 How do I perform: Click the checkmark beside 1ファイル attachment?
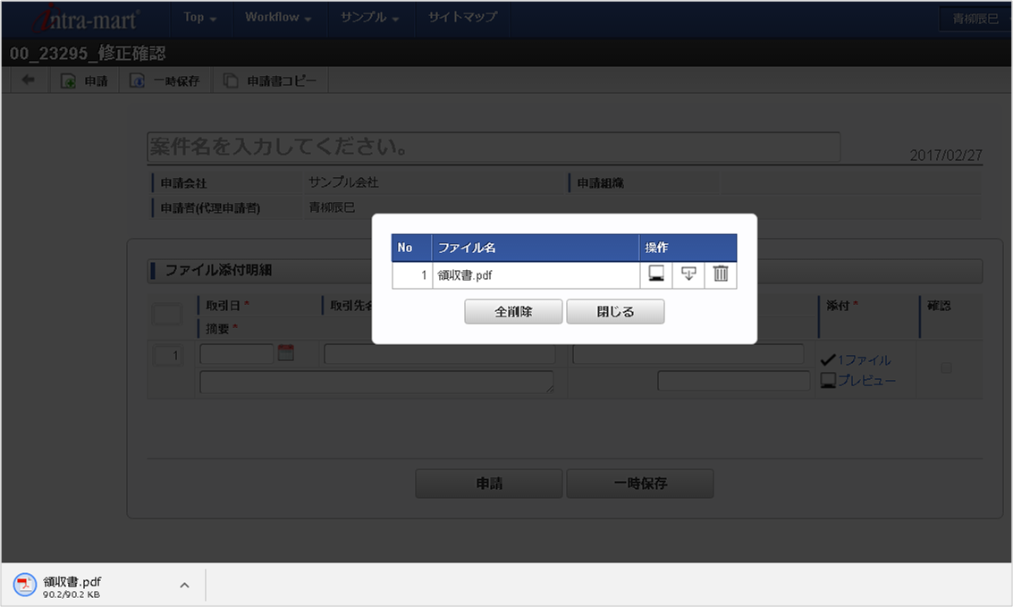click(830, 359)
